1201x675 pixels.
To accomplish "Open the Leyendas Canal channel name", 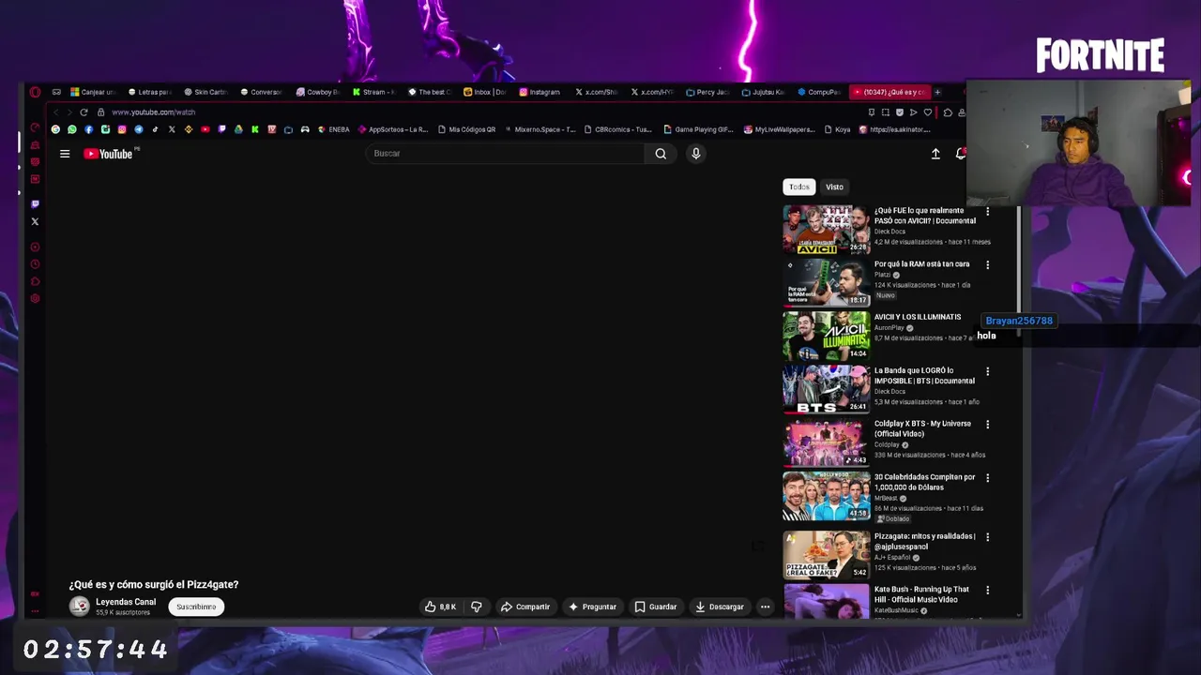I will tap(126, 602).
